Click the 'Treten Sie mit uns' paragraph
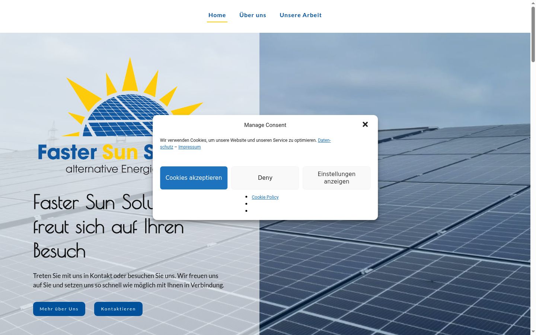Image resolution: width=536 pixels, height=335 pixels. click(x=128, y=280)
